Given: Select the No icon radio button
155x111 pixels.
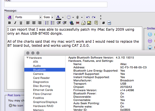Looking at the screenshot, I should [11, 105].
